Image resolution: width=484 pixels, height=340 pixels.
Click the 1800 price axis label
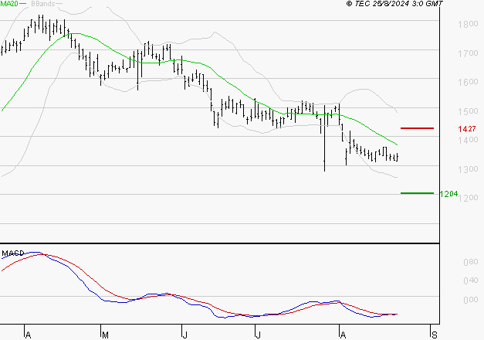[x=468, y=24]
